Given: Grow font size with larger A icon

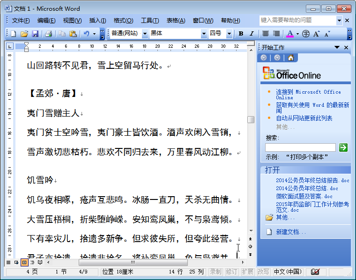Looking at the screenshot, I should tap(317, 34).
